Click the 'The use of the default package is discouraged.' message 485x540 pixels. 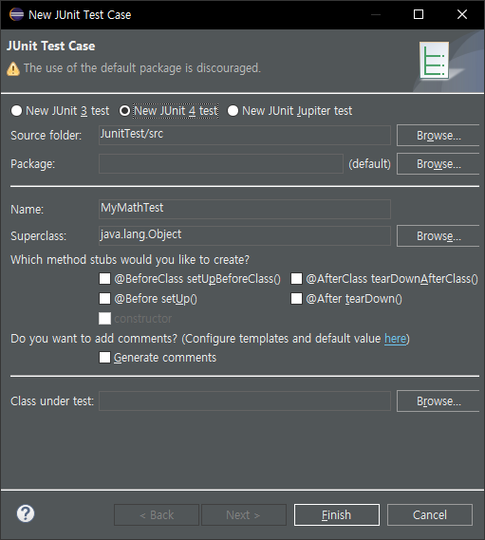point(142,68)
